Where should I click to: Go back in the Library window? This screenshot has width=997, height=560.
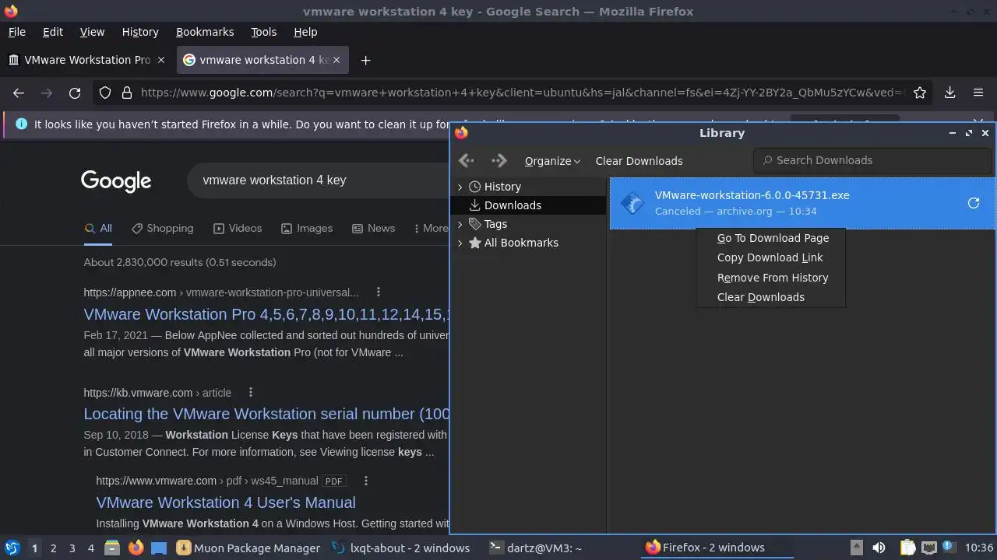tap(467, 161)
